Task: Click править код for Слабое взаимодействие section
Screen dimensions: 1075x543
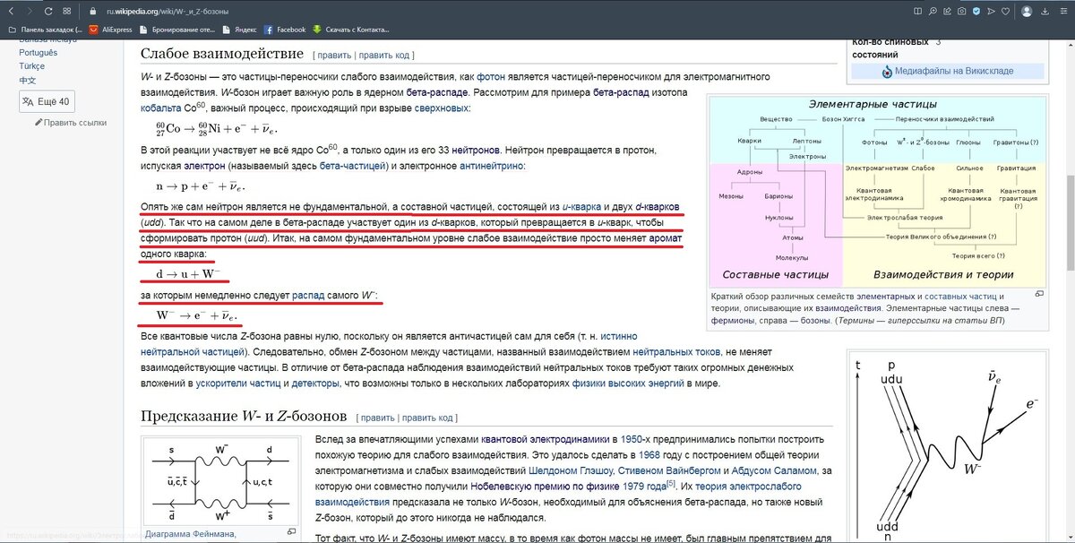Action: [384, 56]
